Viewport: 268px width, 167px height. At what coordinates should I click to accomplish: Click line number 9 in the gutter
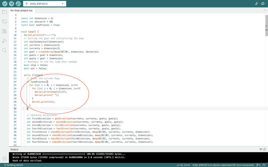tap(16, 32)
